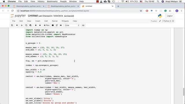Move selected cell up arrow
The height and width of the screenshot is (104, 185).
tap(36, 25)
